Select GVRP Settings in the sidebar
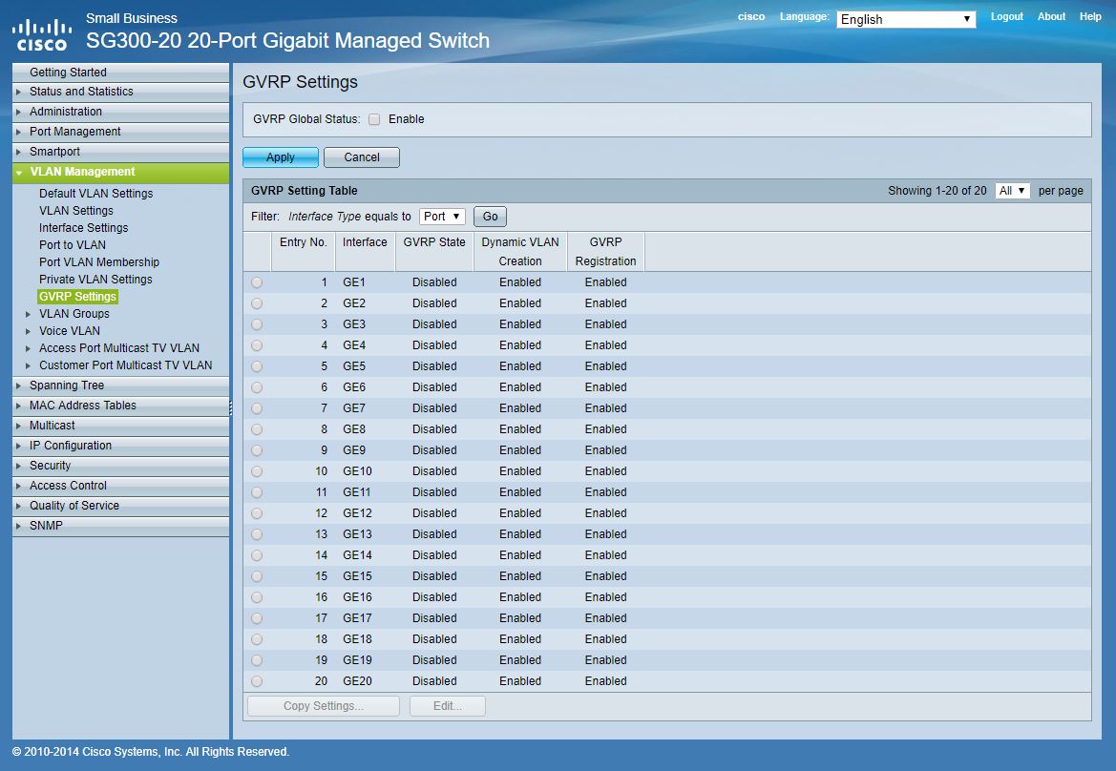The image size is (1116, 771). (x=77, y=297)
